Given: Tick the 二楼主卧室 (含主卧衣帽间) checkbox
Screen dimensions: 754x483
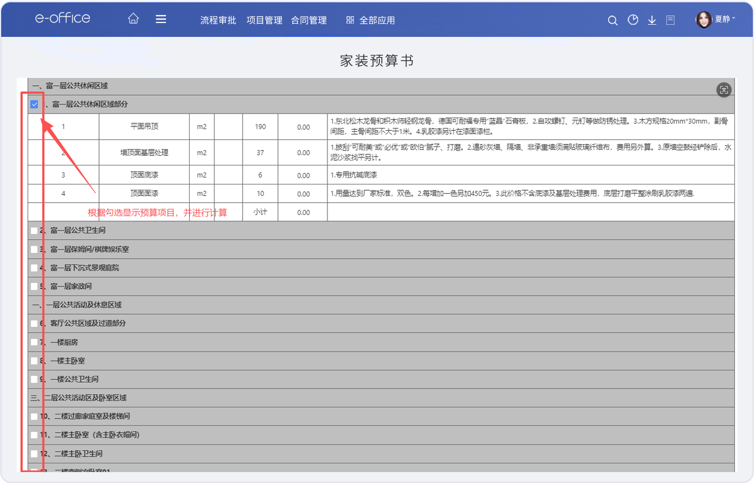Looking at the screenshot, I should (x=34, y=435).
